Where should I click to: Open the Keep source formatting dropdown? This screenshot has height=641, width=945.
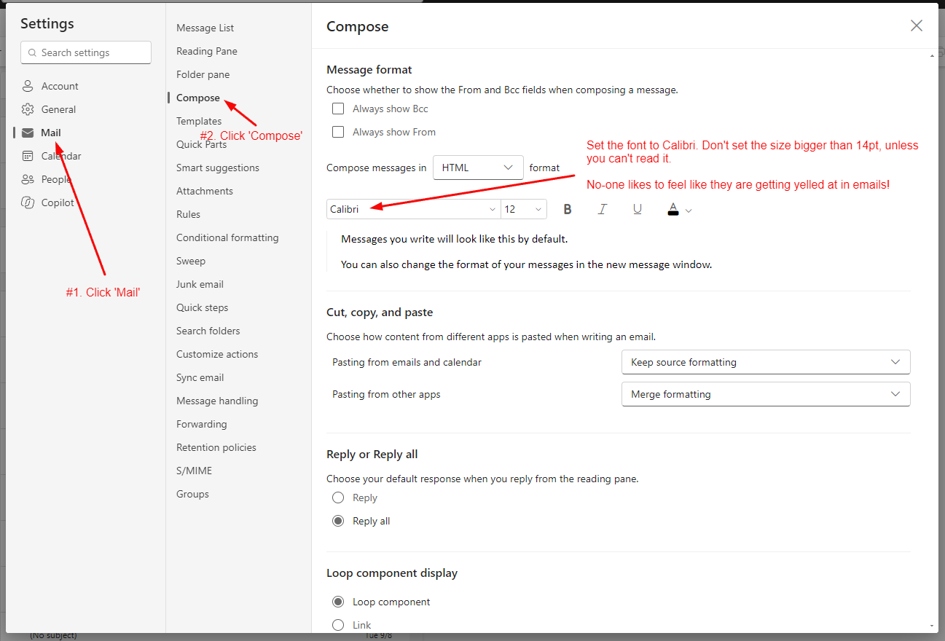(x=766, y=362)
